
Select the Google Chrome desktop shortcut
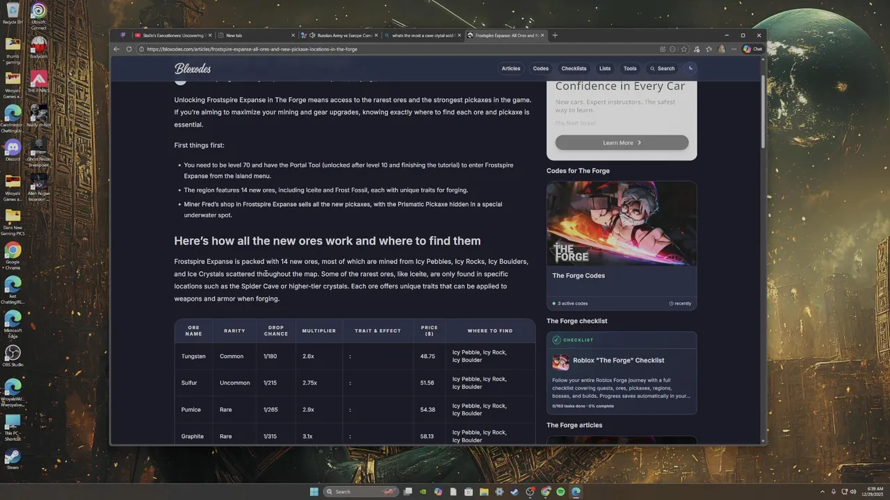pos(13,255)
